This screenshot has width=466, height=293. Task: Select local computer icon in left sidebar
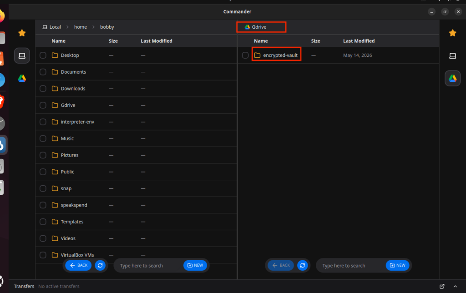point(22,56)
